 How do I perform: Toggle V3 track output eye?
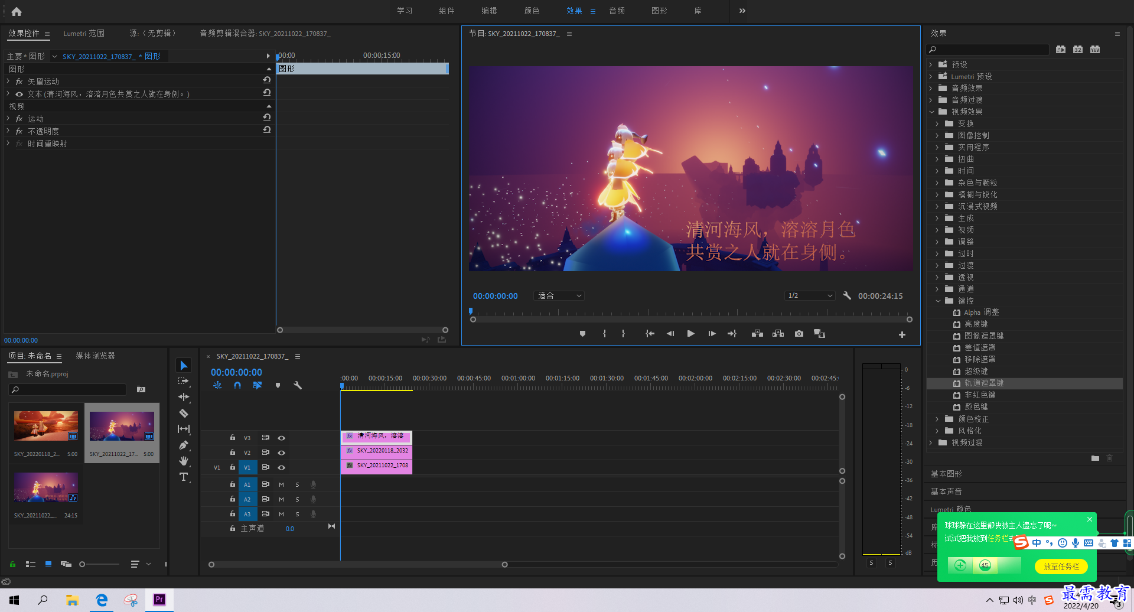point(282,438)
